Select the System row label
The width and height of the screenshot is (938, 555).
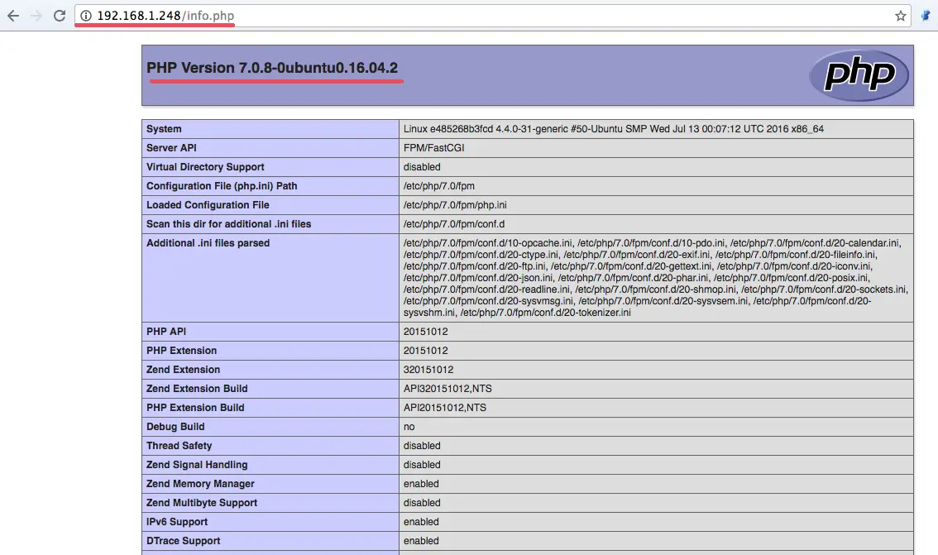click(x=164, y=128)
